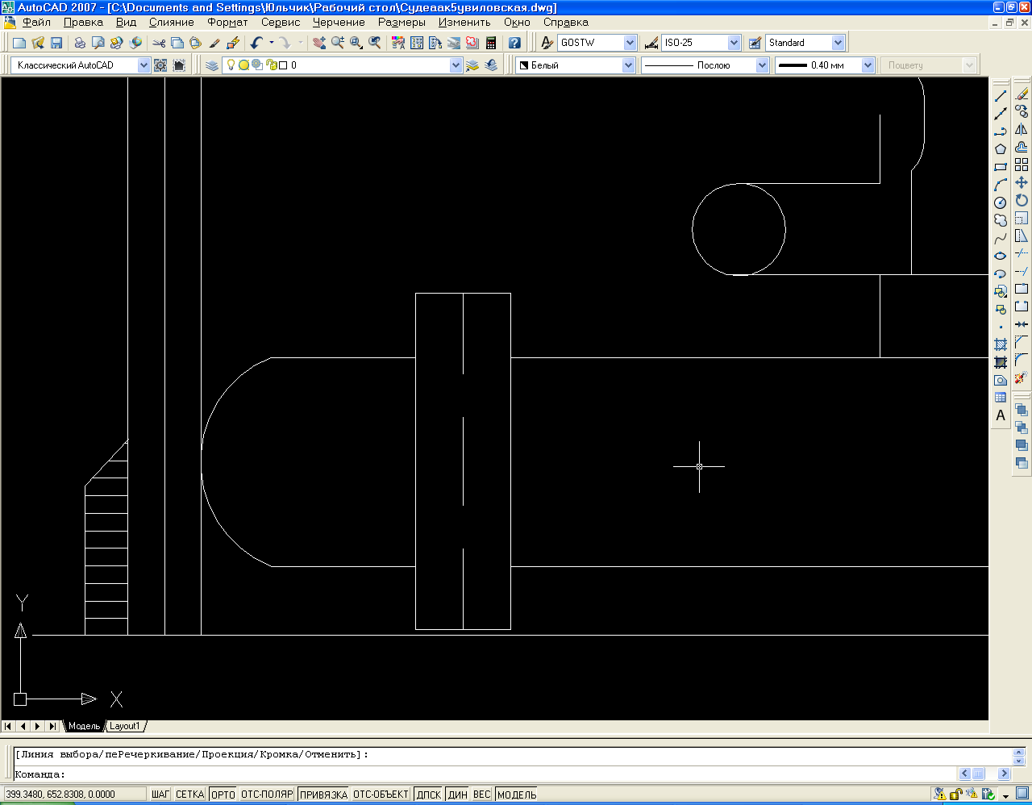This screenshot has height=805, width=1032.
Task: Expand the 0.40 мм lineweight dropdown
Action: point(868,65)
